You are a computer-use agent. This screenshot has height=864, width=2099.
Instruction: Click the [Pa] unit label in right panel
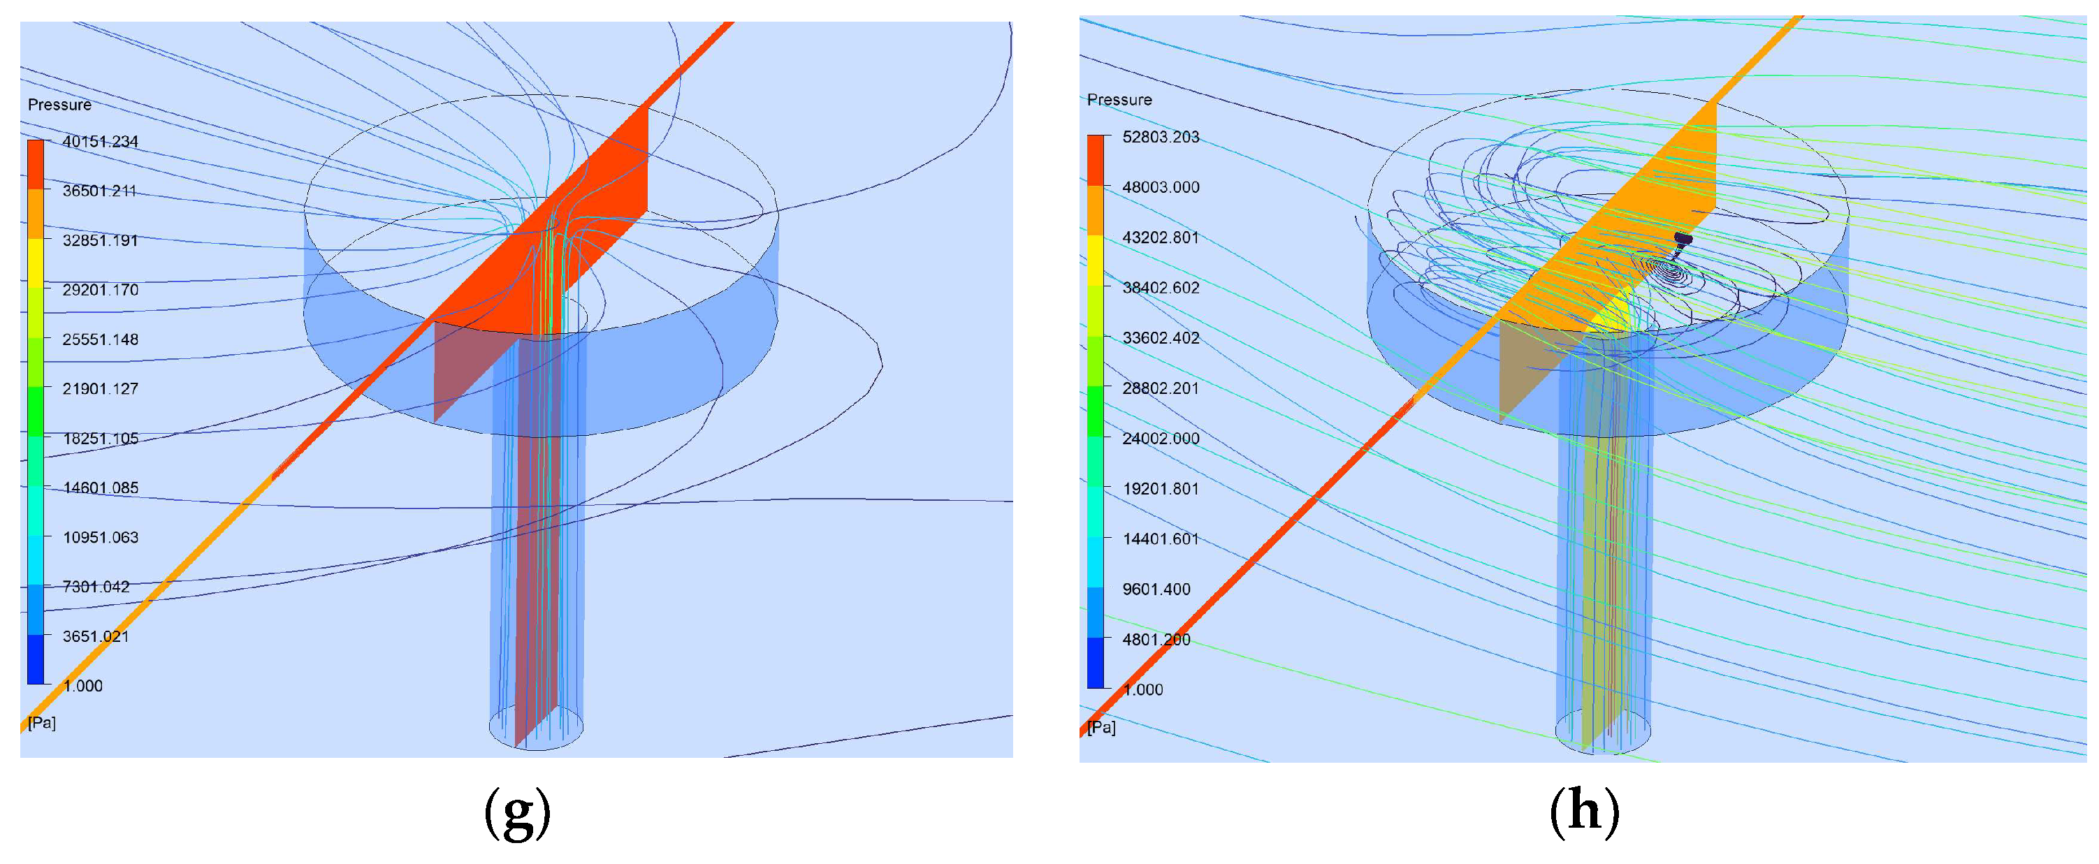pos(1101,727)
